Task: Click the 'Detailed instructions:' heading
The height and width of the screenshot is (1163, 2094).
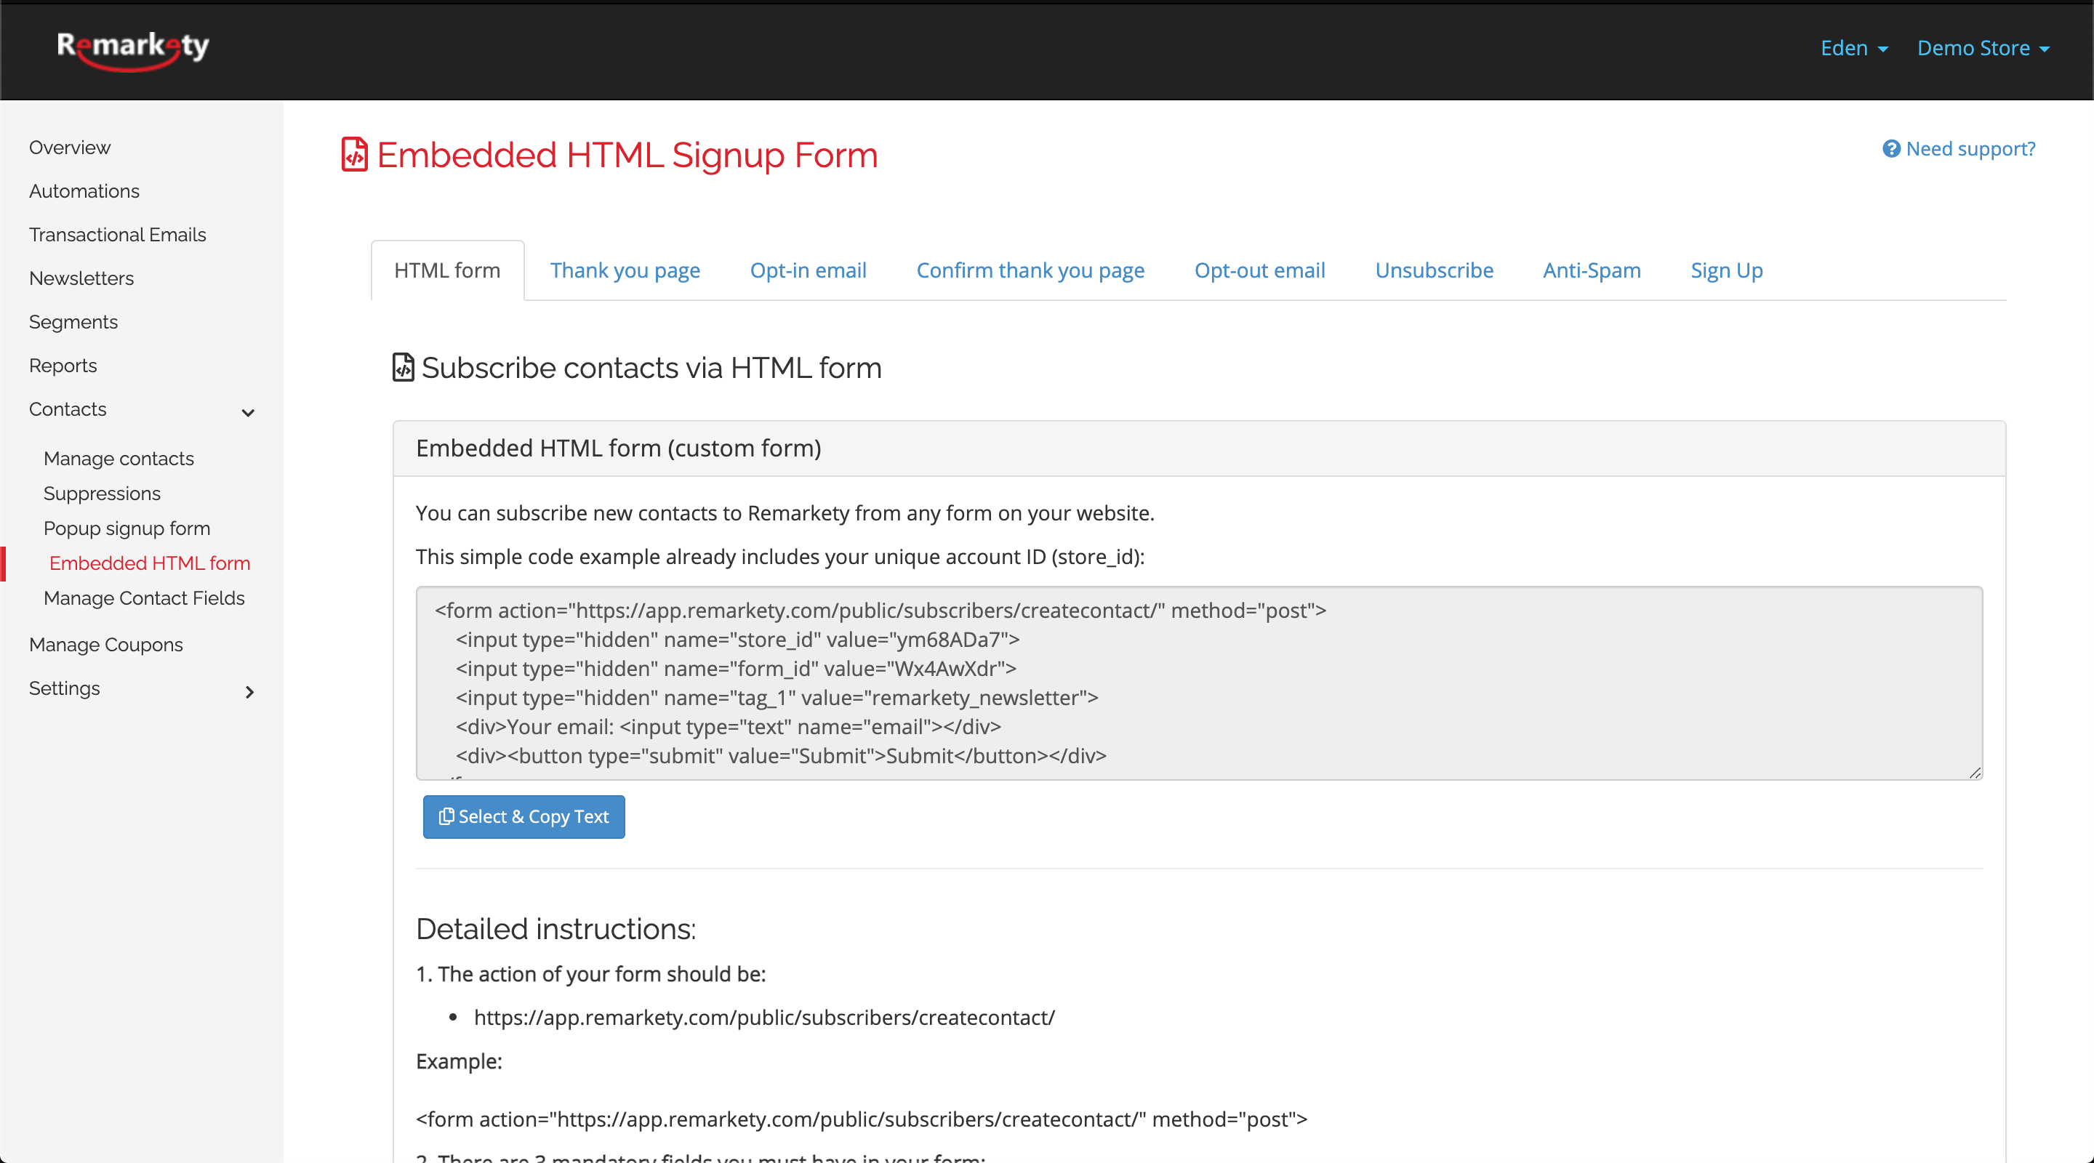Action: (x=556, y=929)
